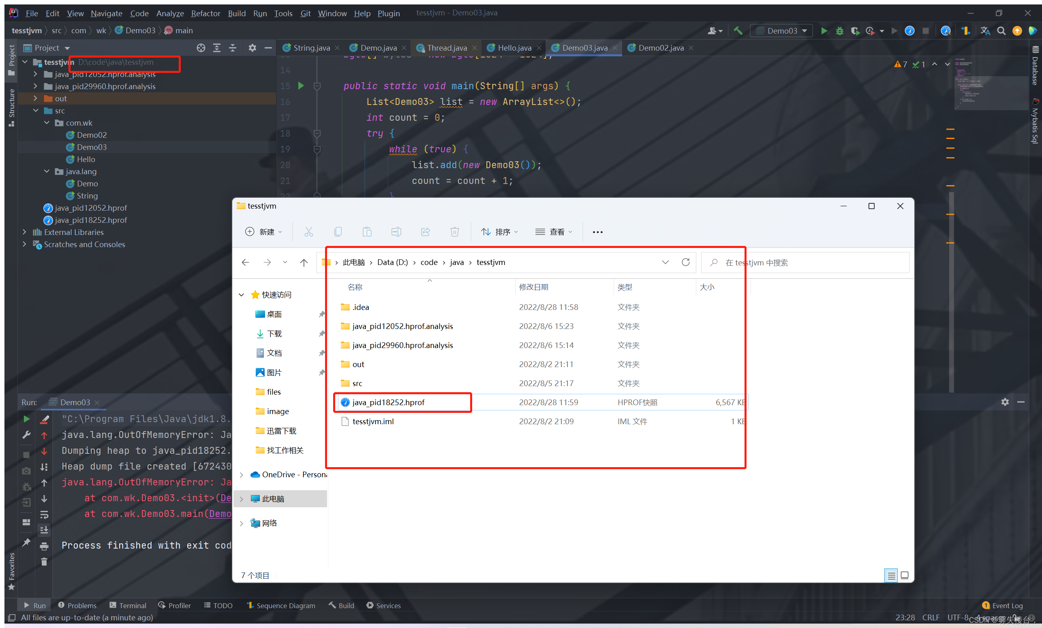Open the Refactor menu

point(205,13)
